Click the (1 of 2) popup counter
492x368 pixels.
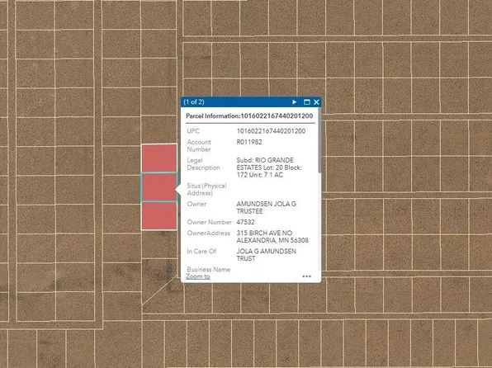(194, 102)
